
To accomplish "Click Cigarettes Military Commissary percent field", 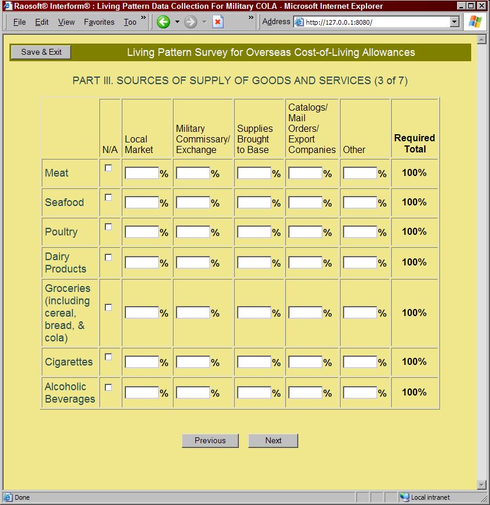I will click(193, 362).
